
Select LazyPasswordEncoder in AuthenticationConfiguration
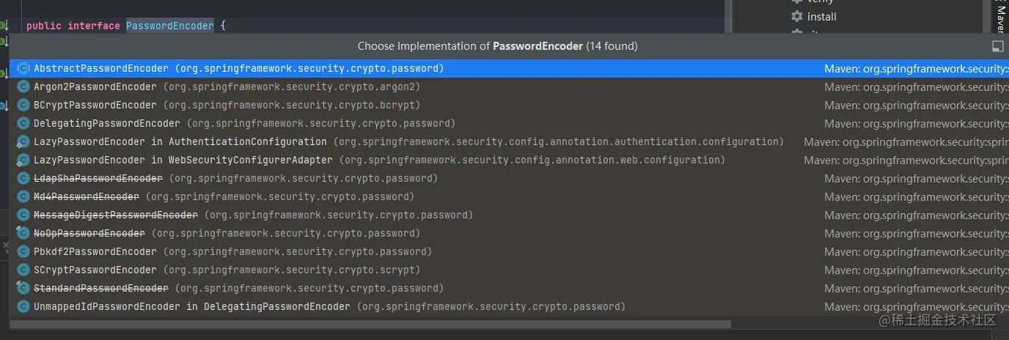click(x=180, y=141)
